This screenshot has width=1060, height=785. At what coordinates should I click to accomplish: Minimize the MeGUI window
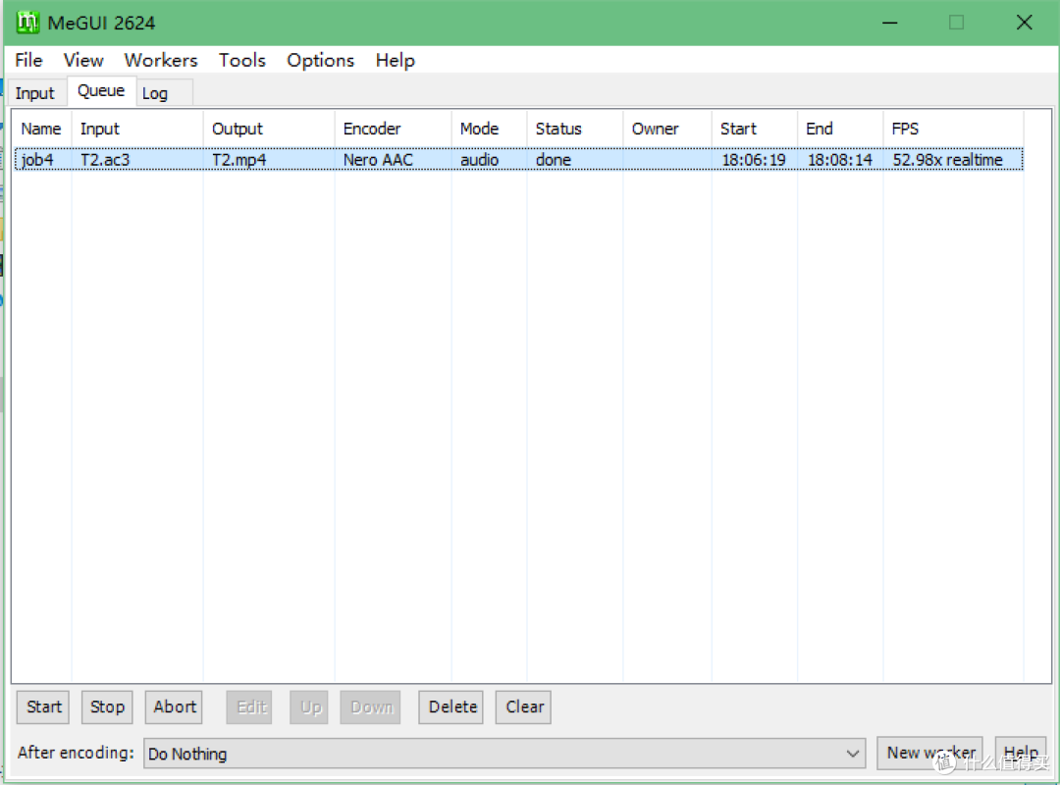890,23
